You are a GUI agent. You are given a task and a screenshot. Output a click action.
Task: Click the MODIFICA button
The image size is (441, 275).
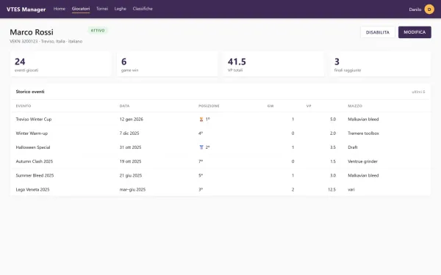[x=415, y=32]
